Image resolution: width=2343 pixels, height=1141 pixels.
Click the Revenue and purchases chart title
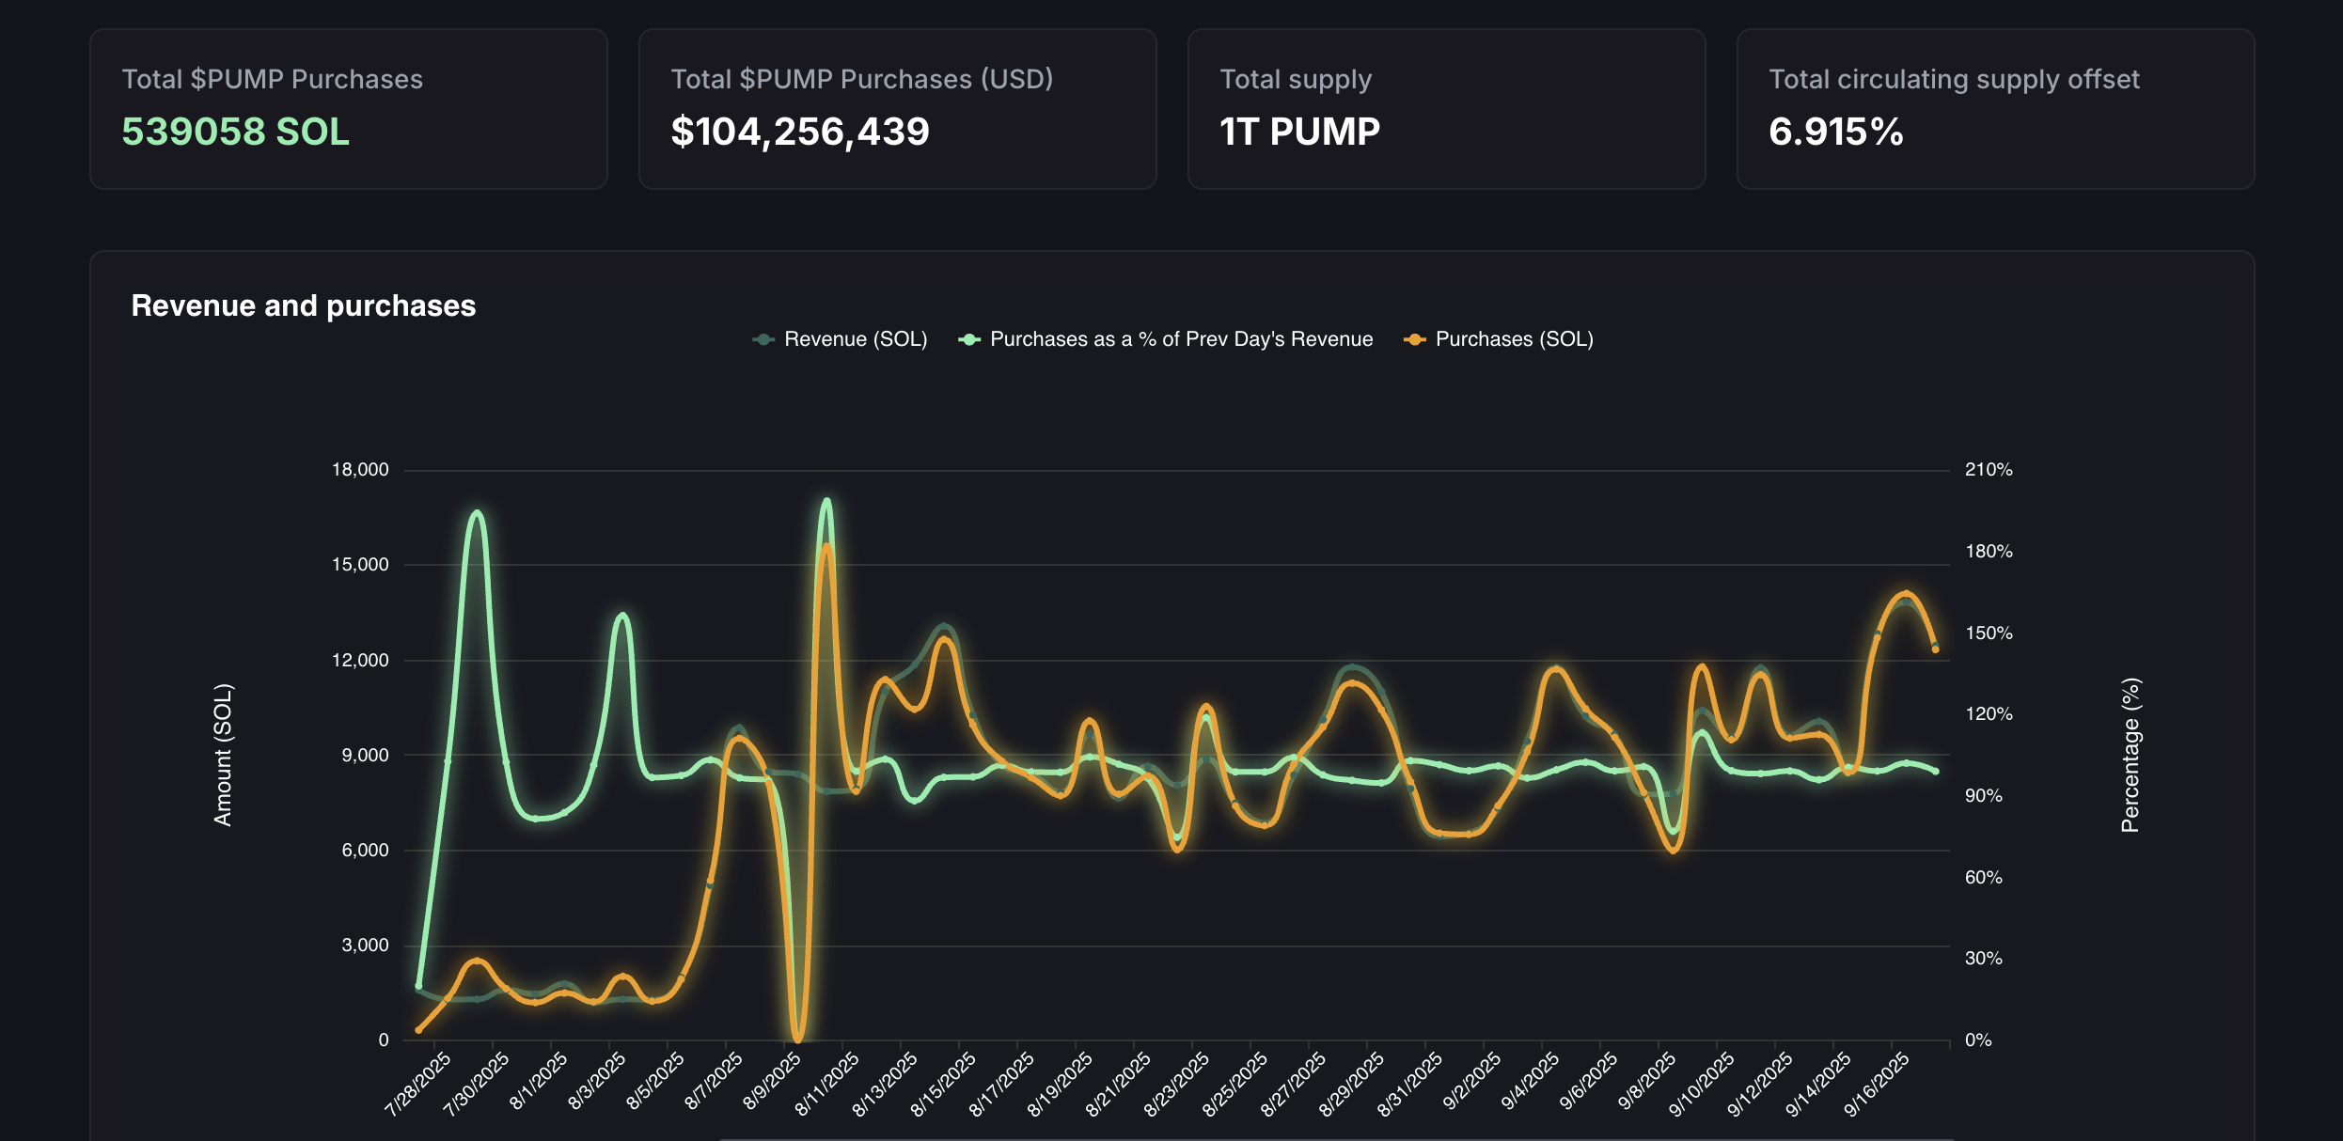click(x=303, y=305)
